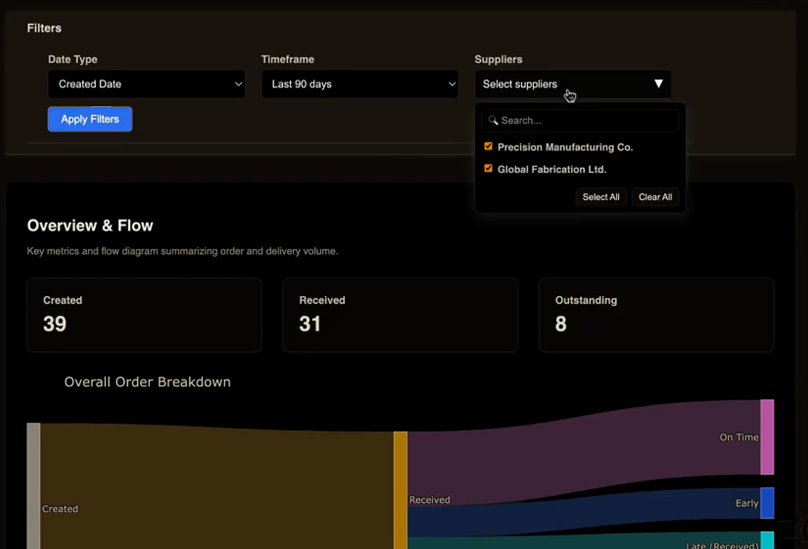Click the Received metric card

[400, 315]
